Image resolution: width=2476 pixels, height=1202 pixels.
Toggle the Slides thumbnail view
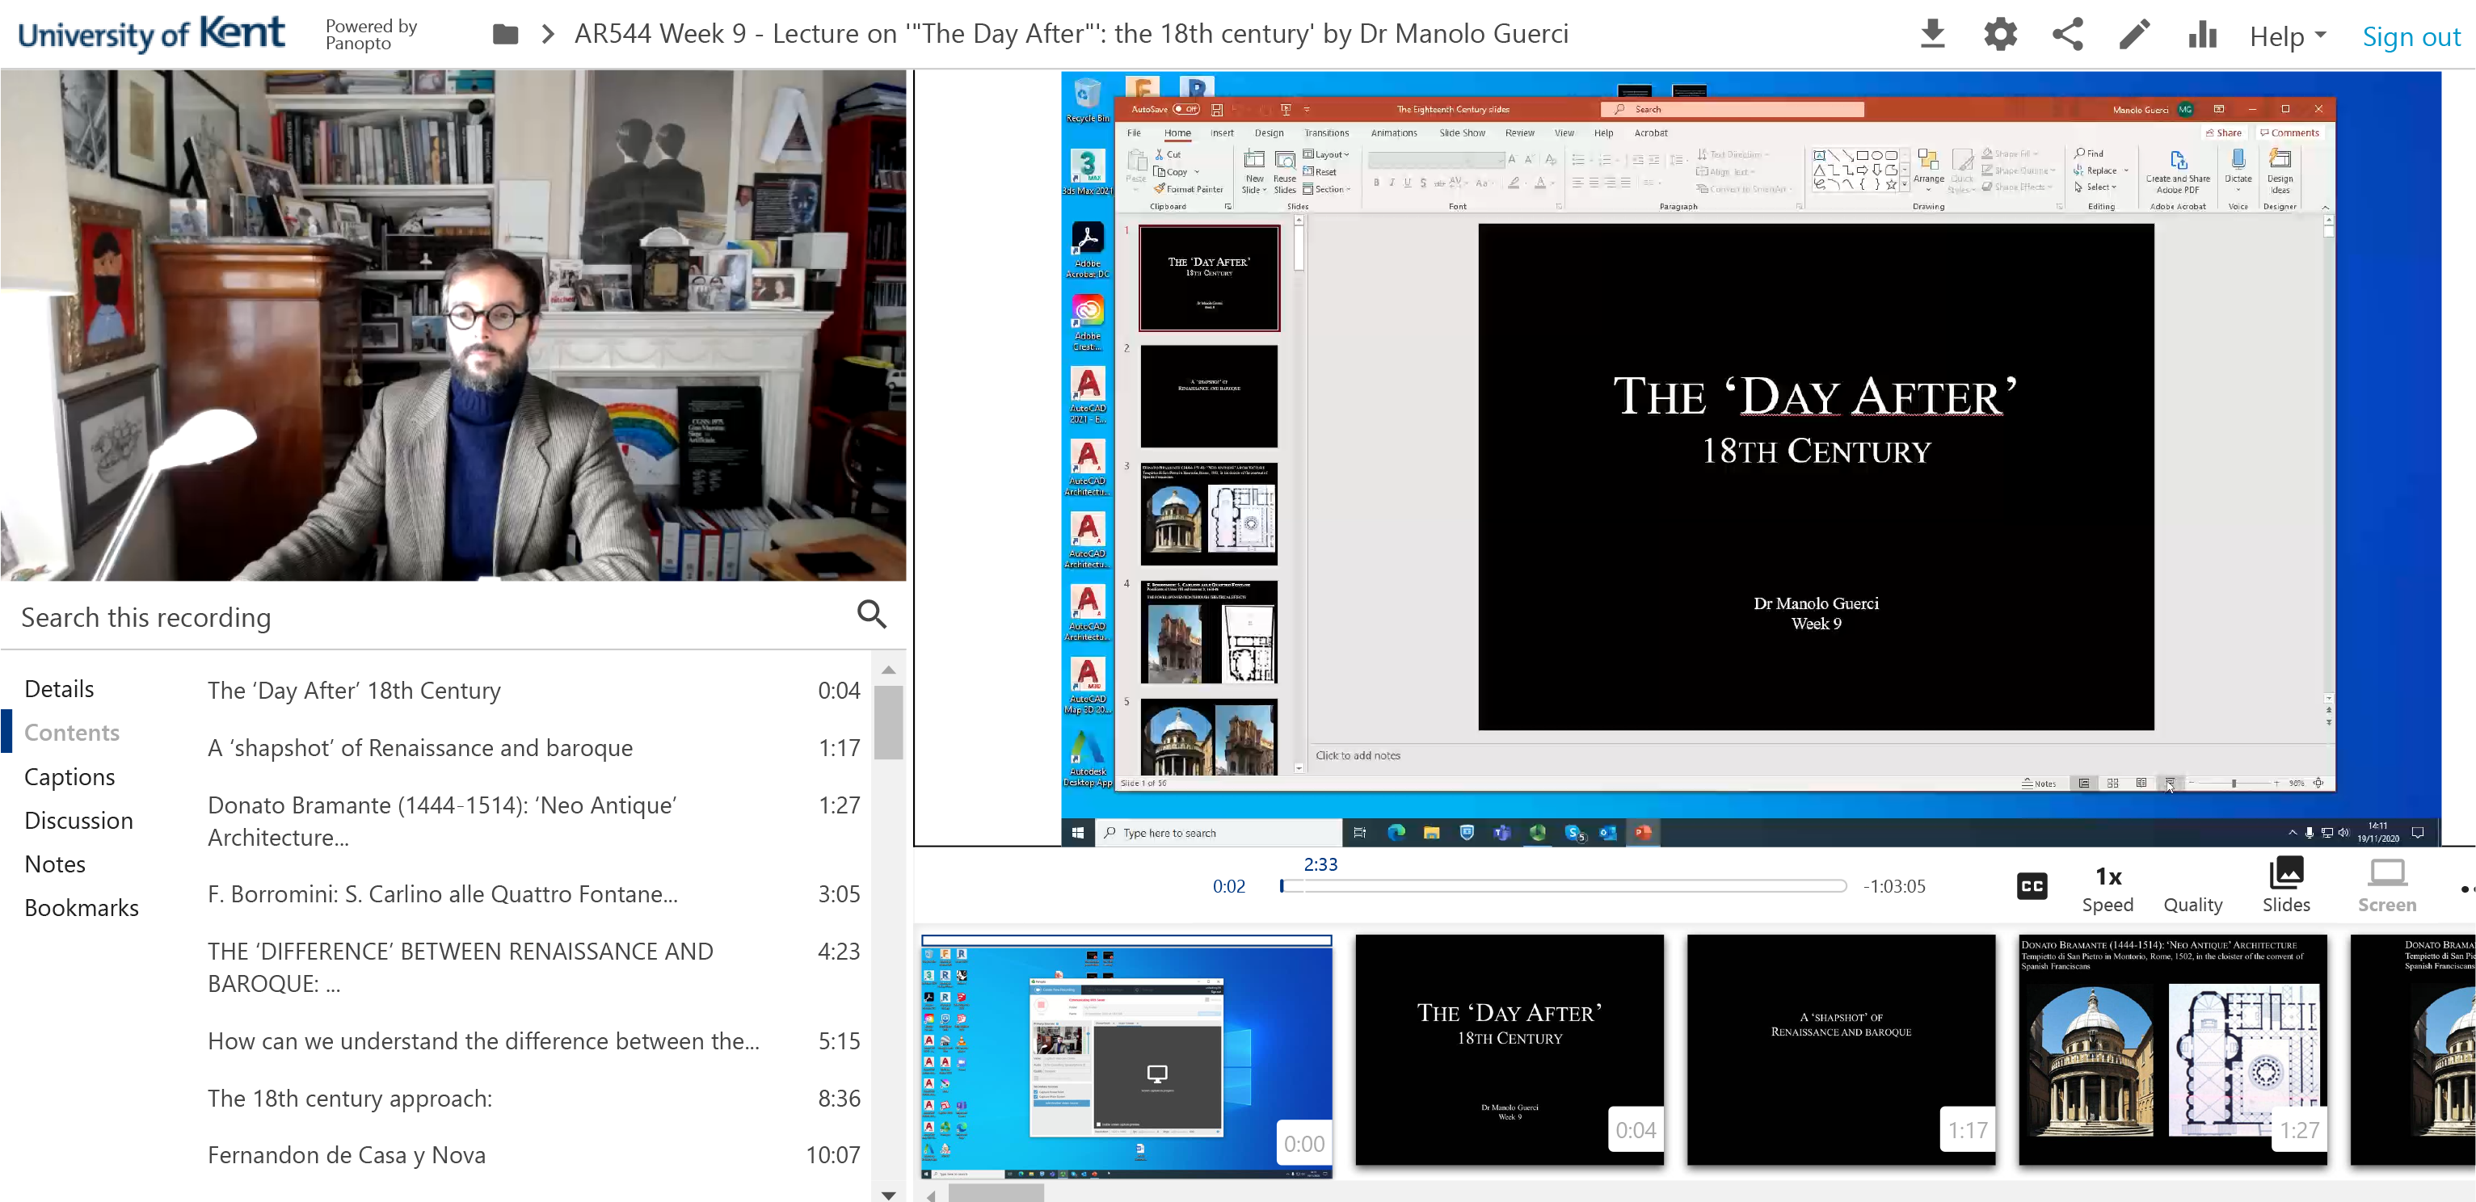(x=2285, y=885)
